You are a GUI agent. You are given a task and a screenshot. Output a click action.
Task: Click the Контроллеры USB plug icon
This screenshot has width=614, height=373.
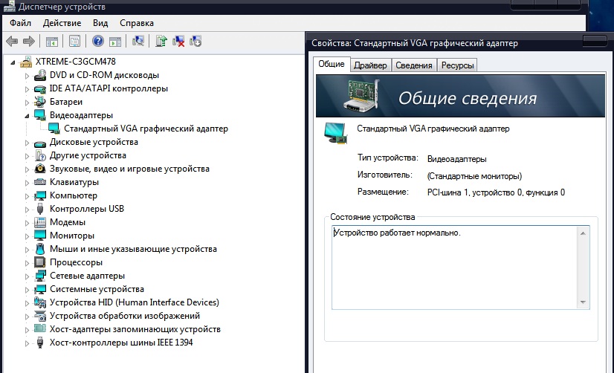click(40, 209)
